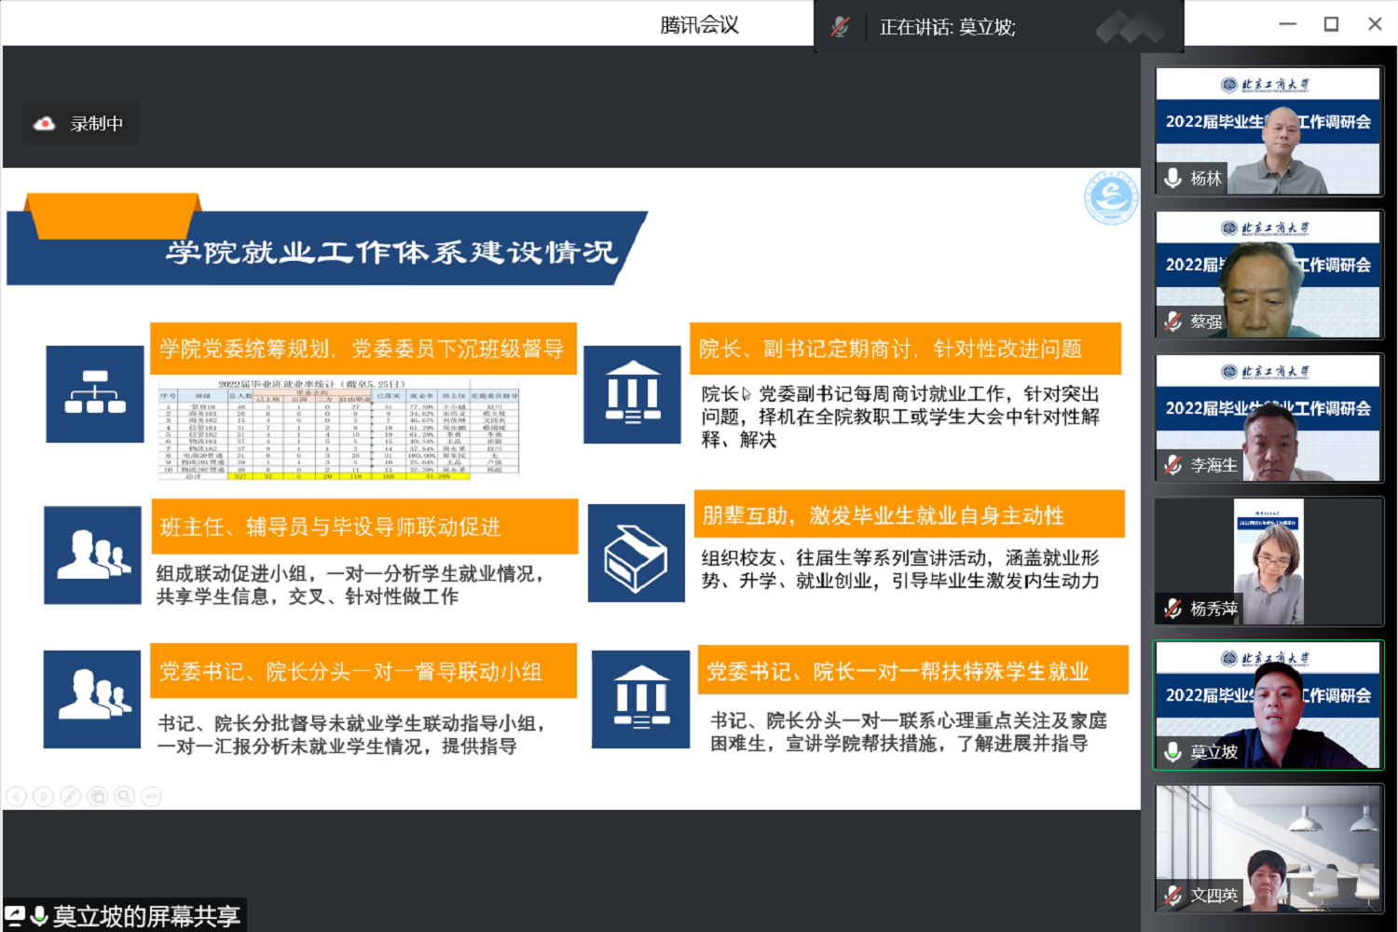Viewport: 1398px width, 932px height.
Task: Click the orange 朋辈互助 heading bar
Action: pyautogui.click(x=909, y=515)
